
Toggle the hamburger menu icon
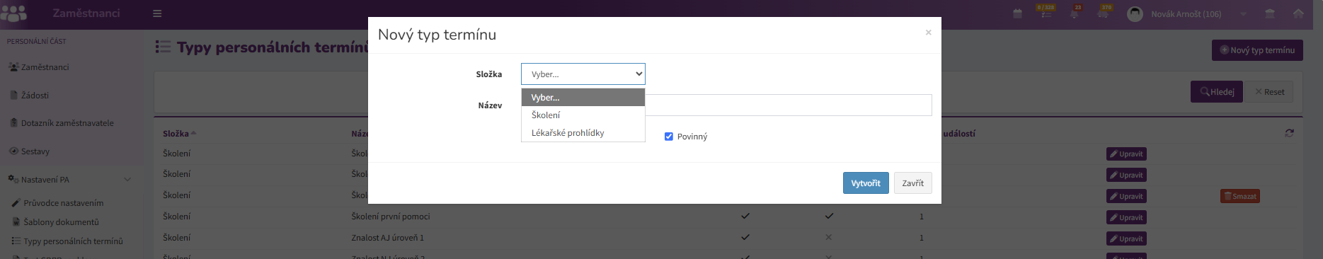(x=157, y=13)
